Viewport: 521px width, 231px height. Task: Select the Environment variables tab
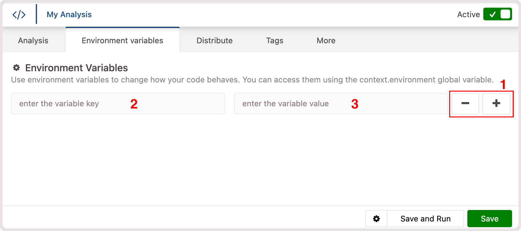pos(123,40)
